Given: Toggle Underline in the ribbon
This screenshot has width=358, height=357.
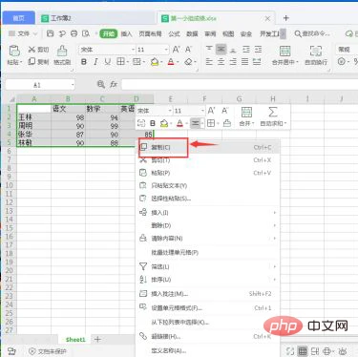Looking at the screenshot, I should (108, 62).
